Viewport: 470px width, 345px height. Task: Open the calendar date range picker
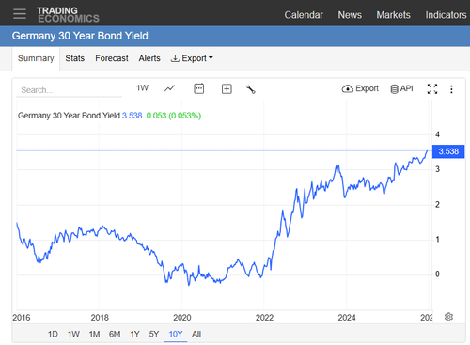click(x=199, y=88)
